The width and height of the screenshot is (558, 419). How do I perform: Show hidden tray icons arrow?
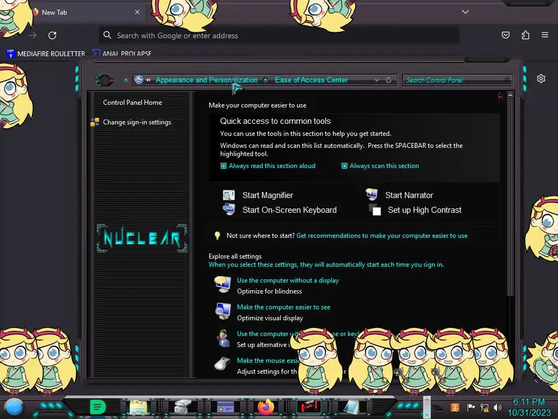[439, 408]
